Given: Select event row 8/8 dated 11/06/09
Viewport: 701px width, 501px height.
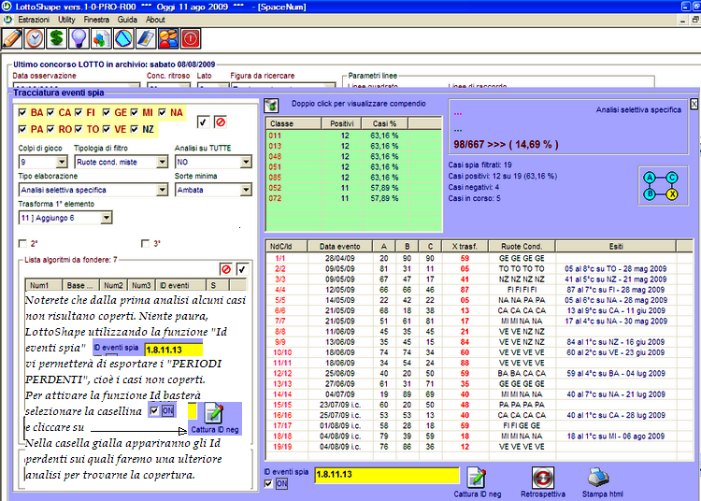Looking at the screenshot, I should click(479, 332).
